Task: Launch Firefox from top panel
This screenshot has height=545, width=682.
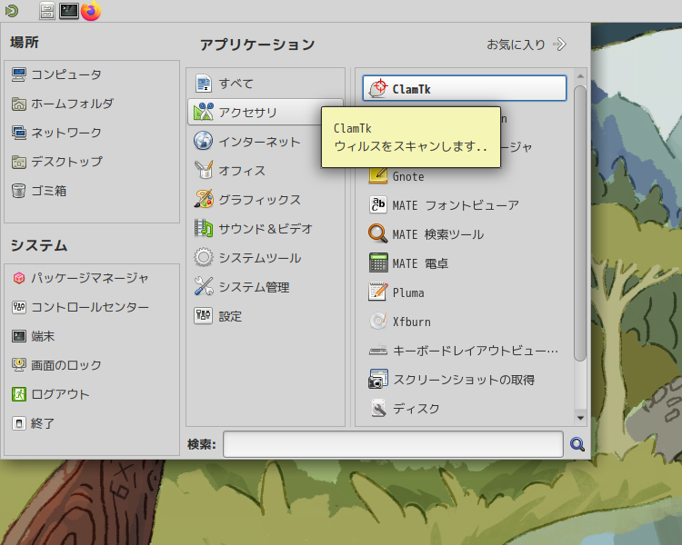Action: tap(91, 10)
